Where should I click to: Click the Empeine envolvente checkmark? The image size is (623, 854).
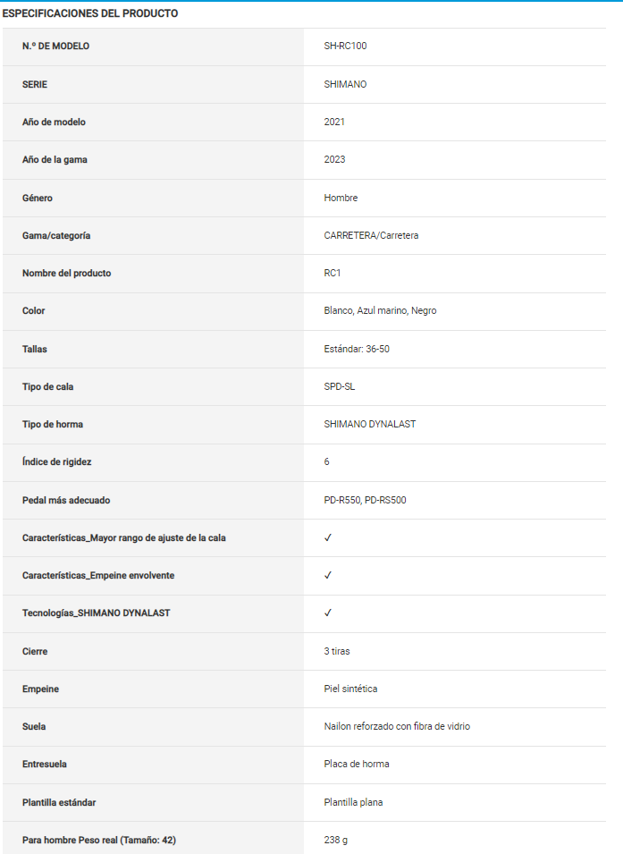click(x=328, y=575)
